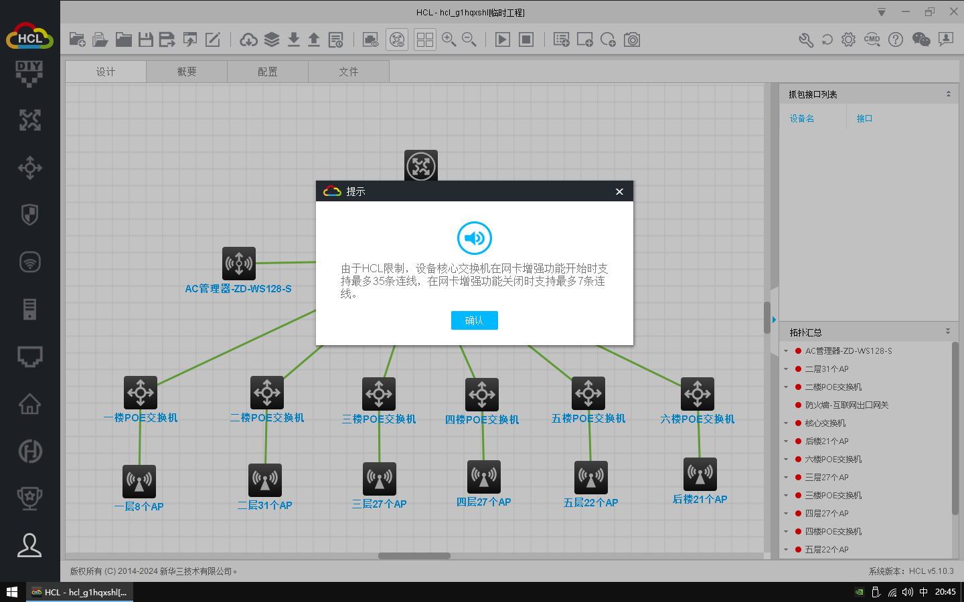Click the settings gear icon
Image resolution: width=964 pixels, height=602 pixels.
click(848, 39)
